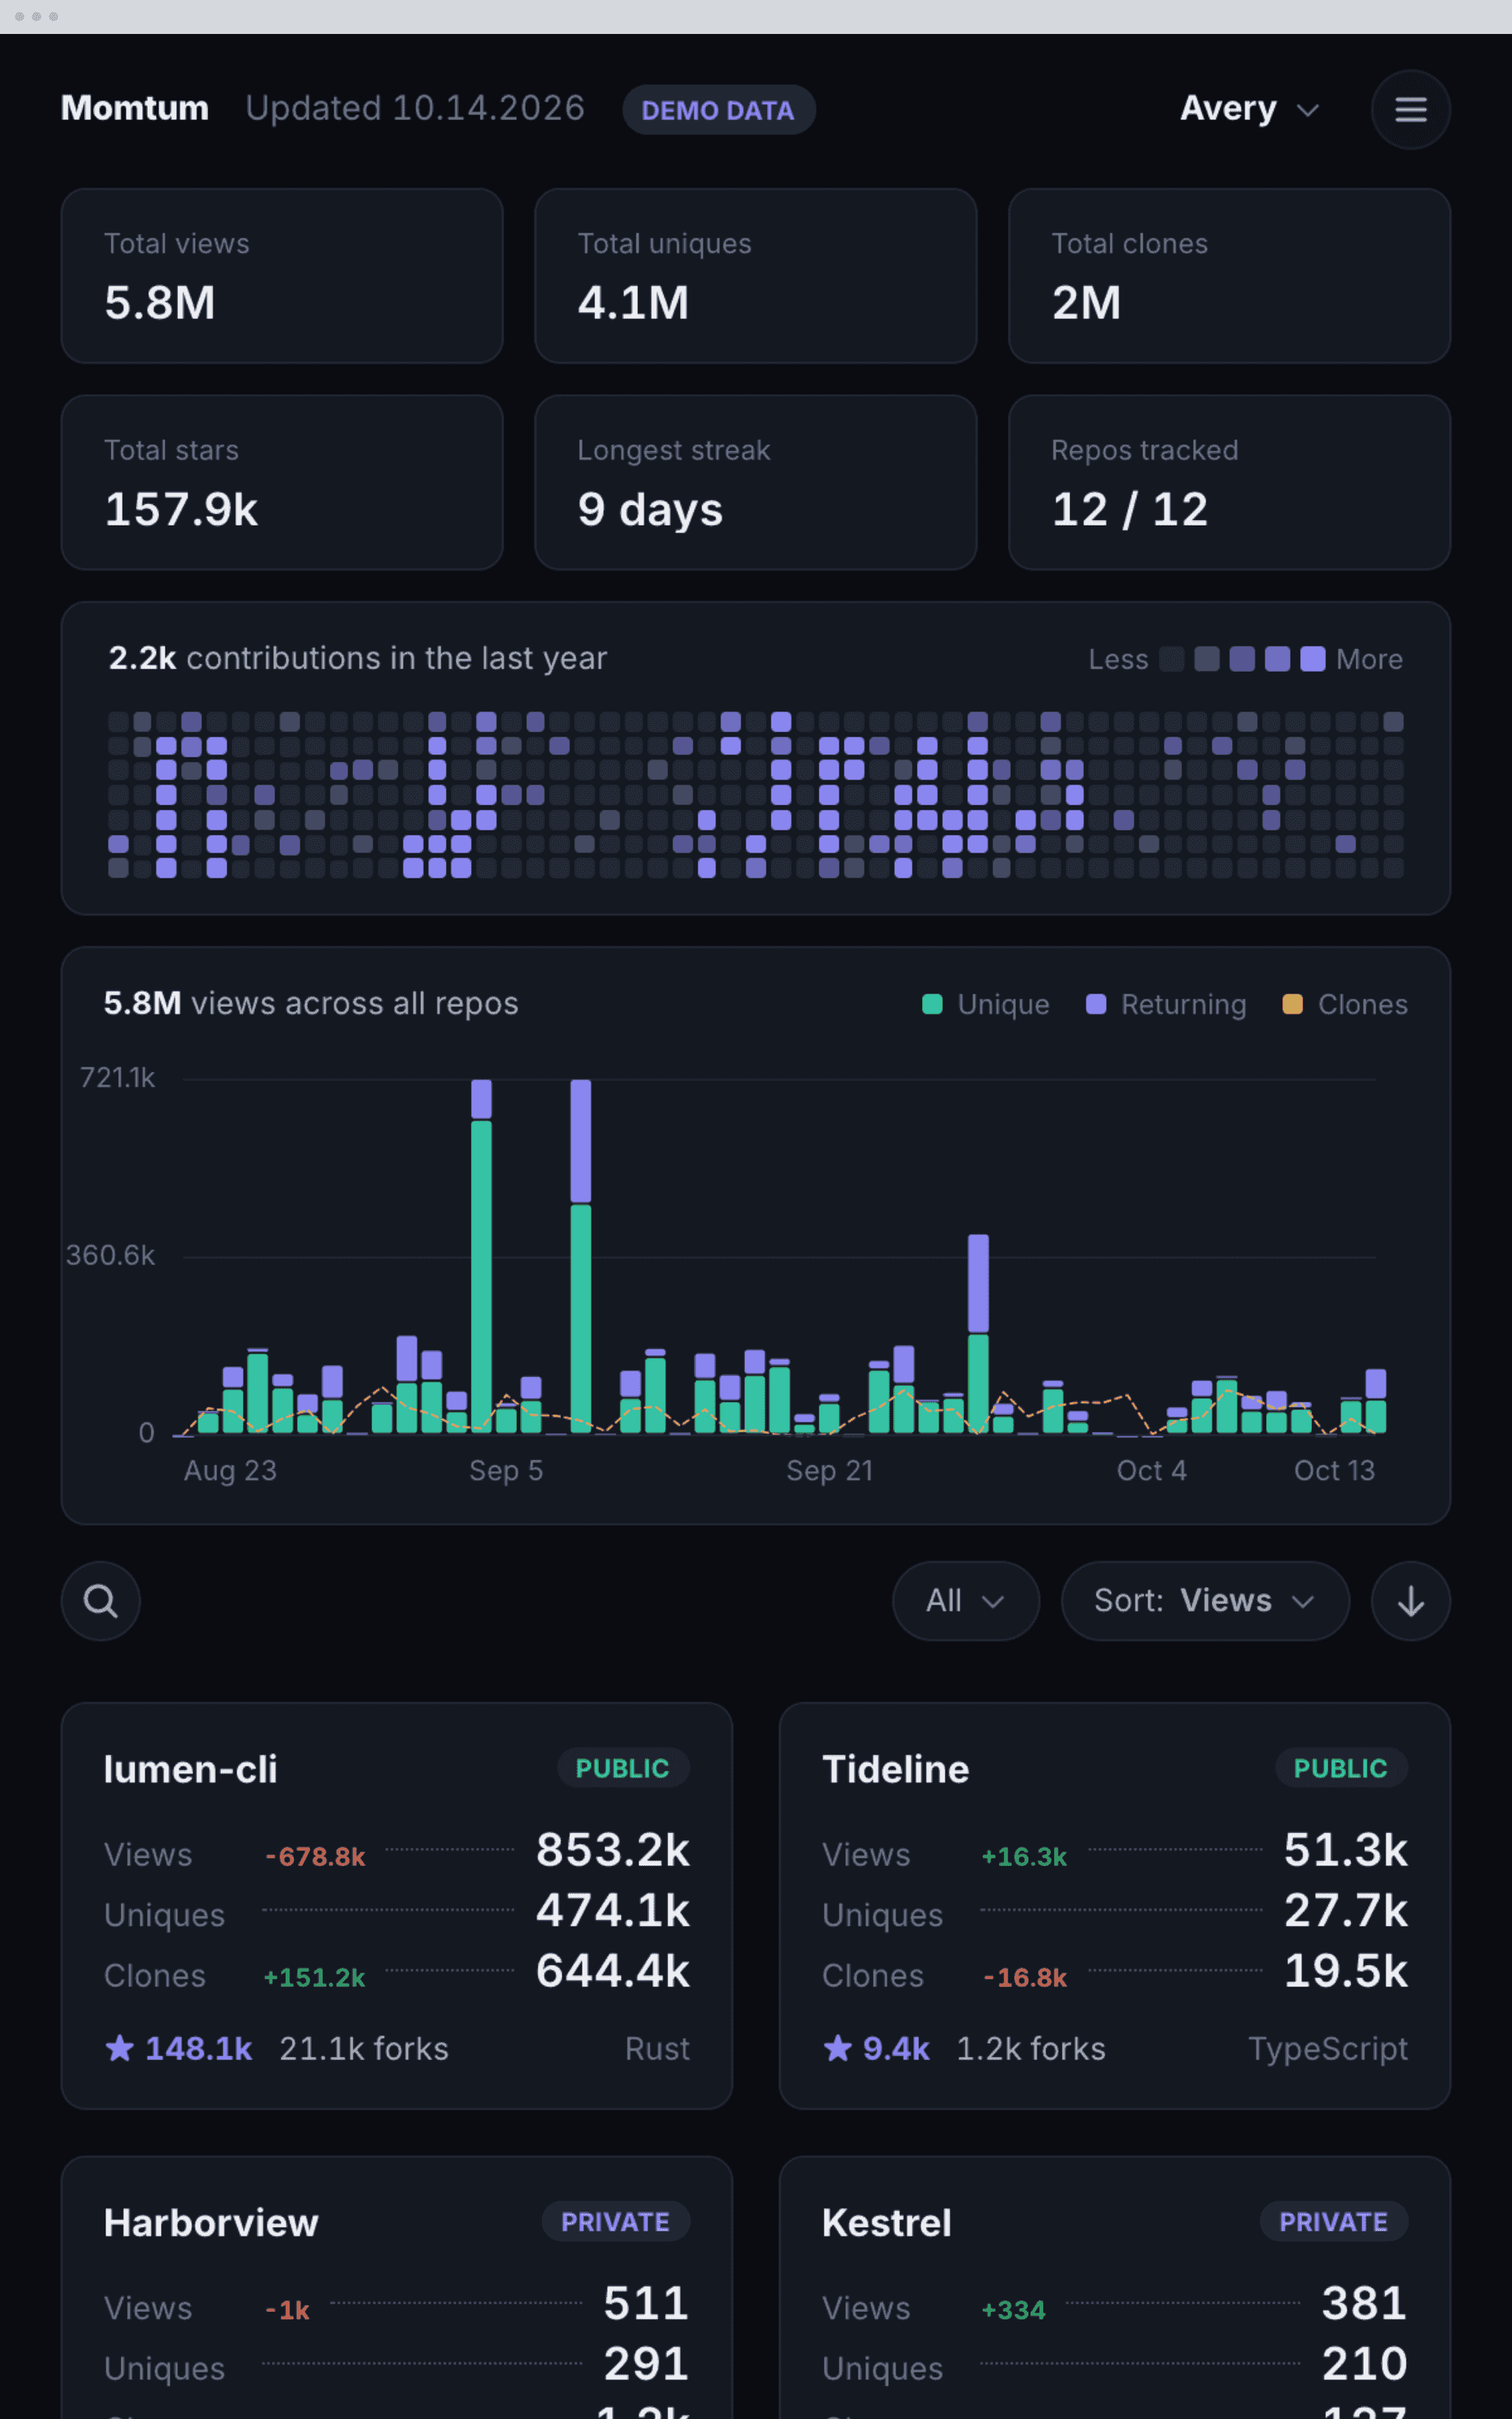Click the 721.1k y-axis label
Image resolution: width=1512 pixels, height=2419 pixels.
(x=117, y=1078)
